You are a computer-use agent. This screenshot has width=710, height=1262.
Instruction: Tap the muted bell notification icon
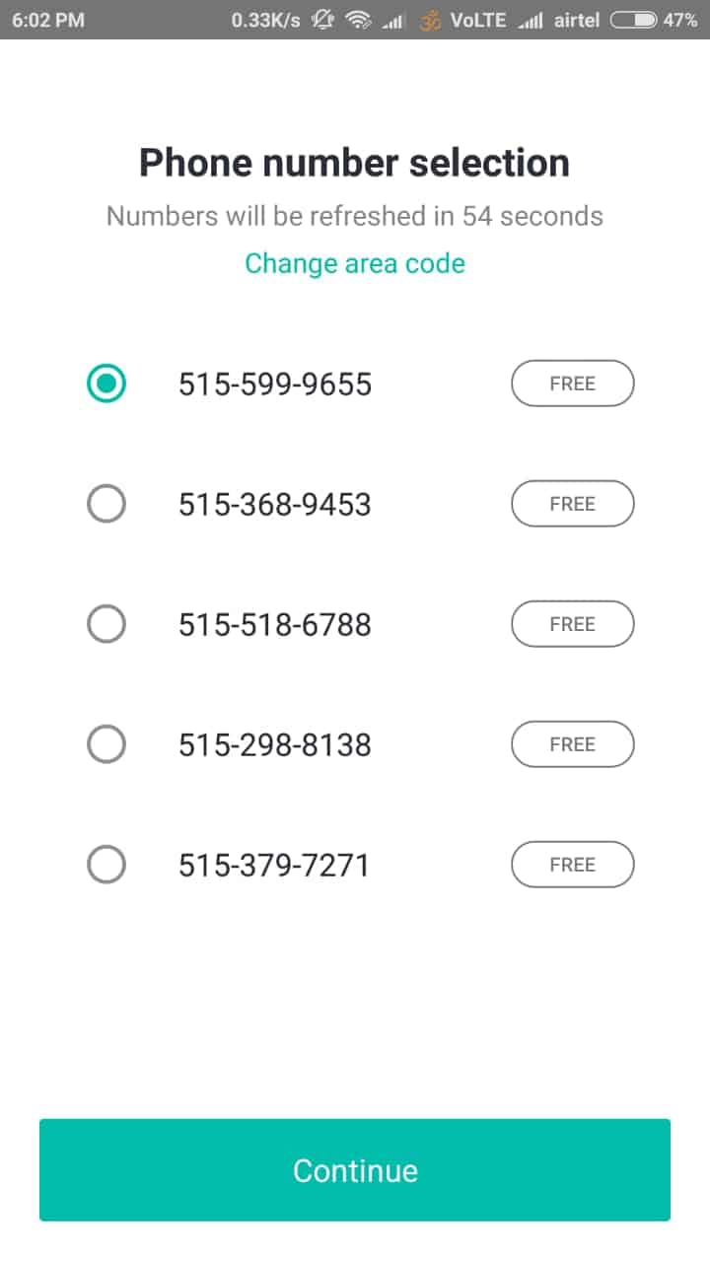[322, 20]
